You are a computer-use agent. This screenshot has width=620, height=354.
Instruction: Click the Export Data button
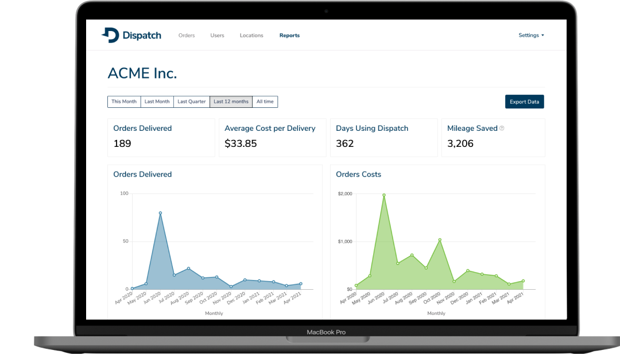pyautogui.click(x=524, y=102)
